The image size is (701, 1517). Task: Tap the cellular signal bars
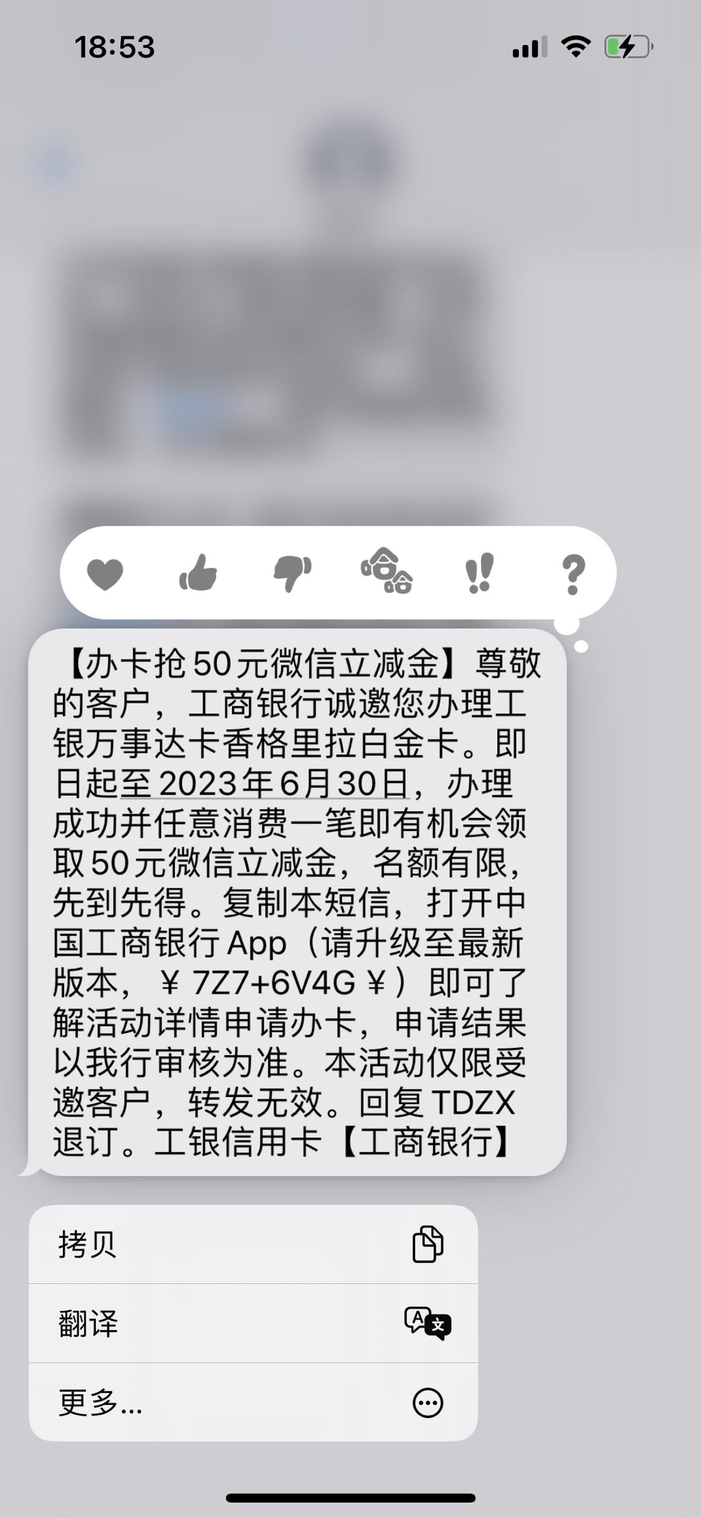click(530, 47)
